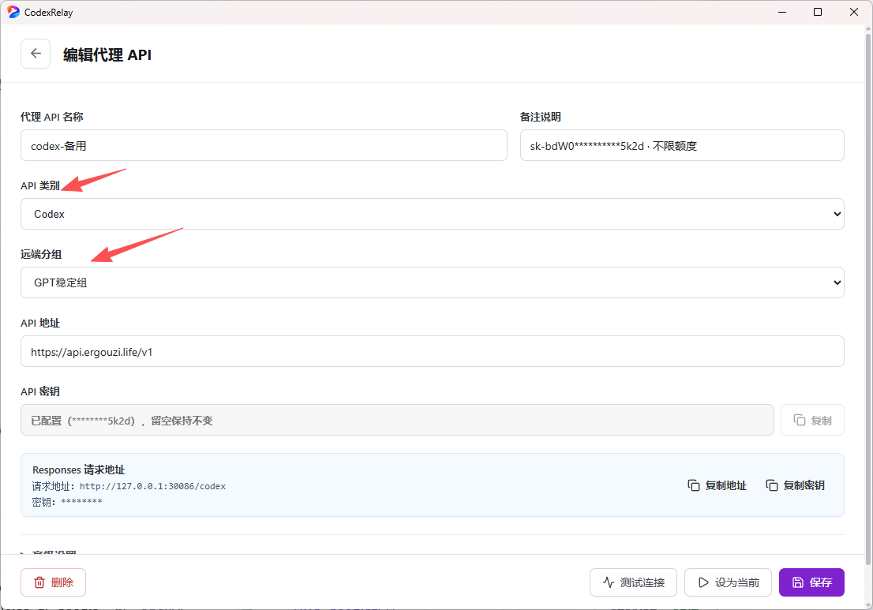873x610 pixels.
Task: Focus the API 密钥 input field
Action: [397, 420]
